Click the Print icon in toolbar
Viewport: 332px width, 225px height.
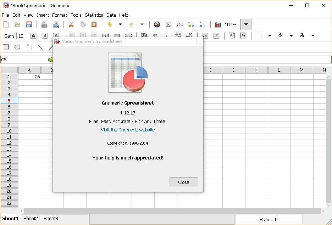44,24
